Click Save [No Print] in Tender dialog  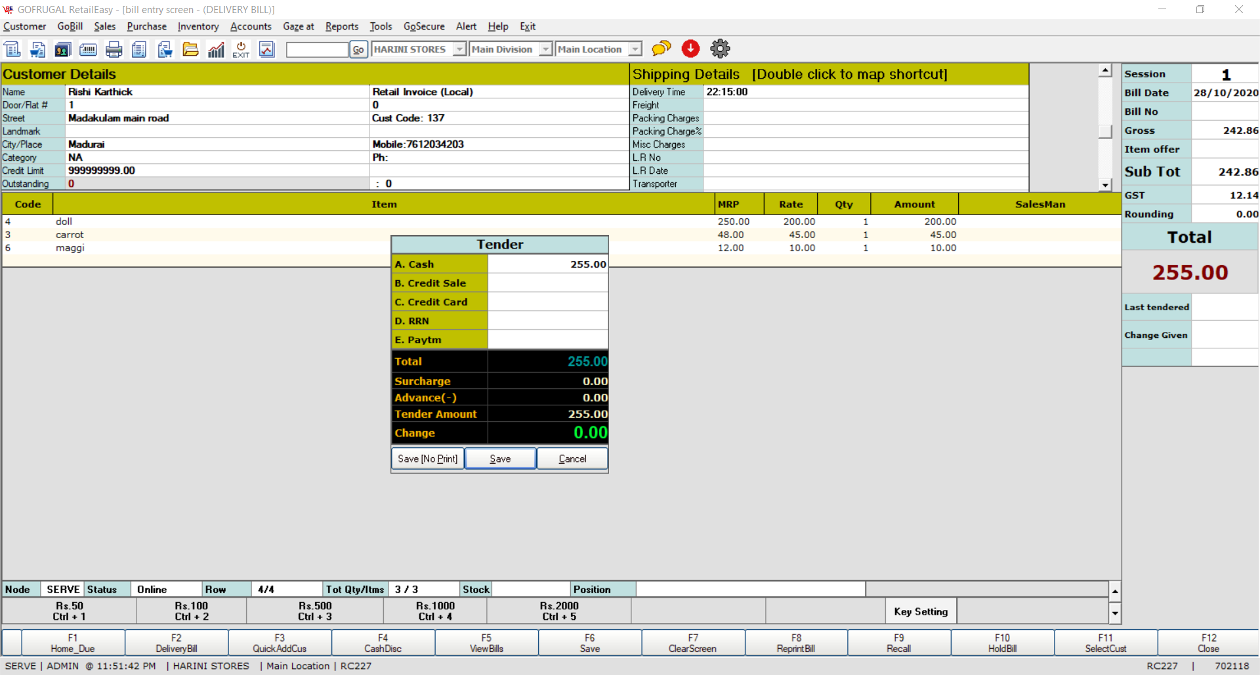tap(428, 459)
